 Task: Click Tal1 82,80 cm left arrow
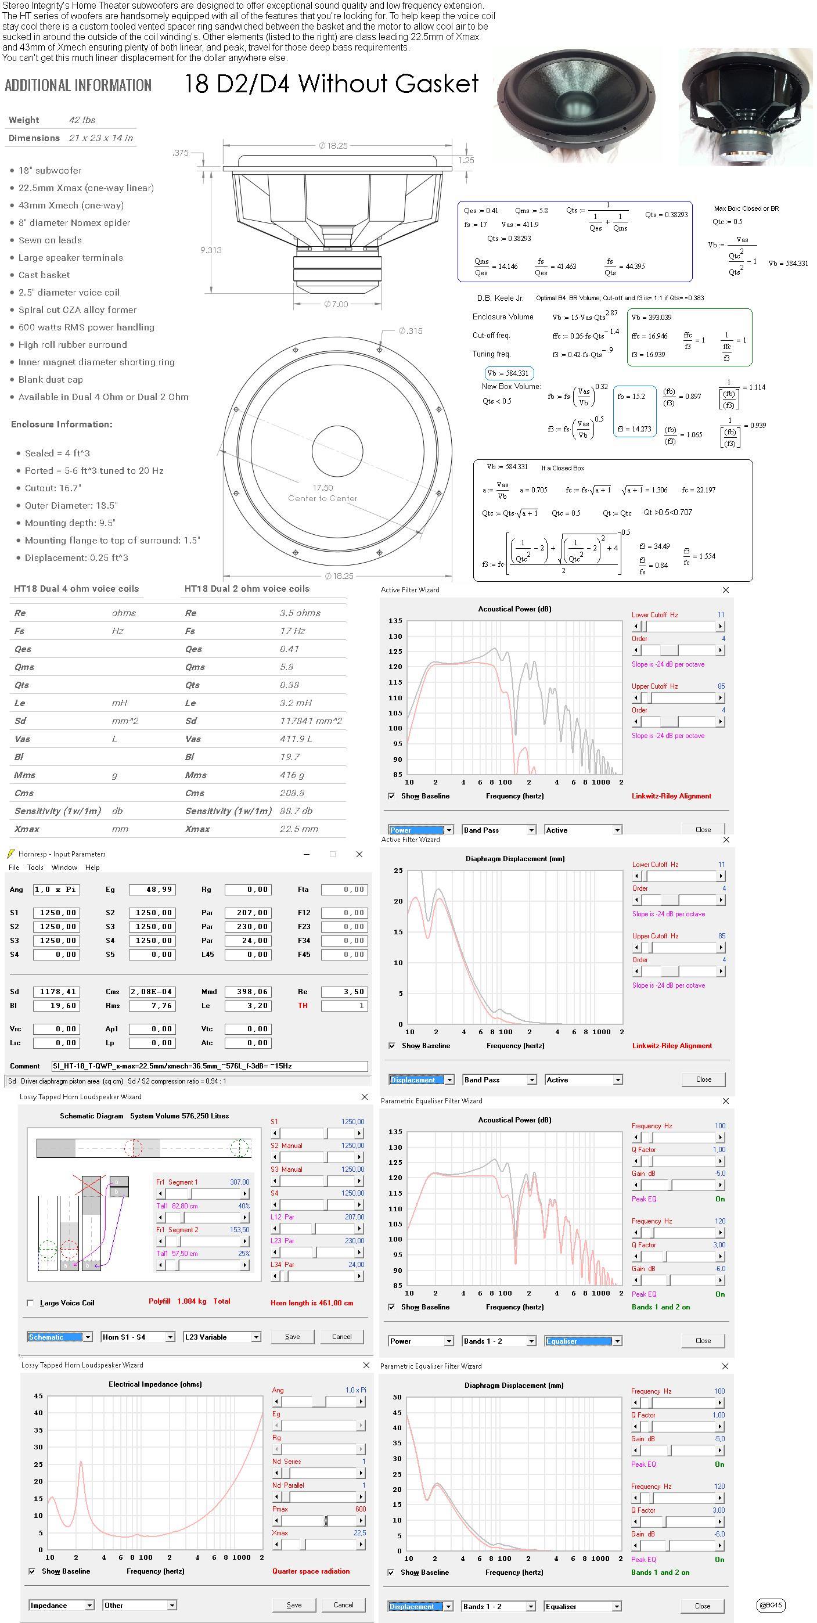(161, 1217)
